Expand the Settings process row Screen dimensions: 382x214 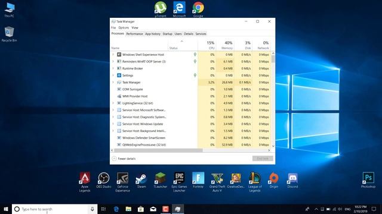click(x=113, y=75)
